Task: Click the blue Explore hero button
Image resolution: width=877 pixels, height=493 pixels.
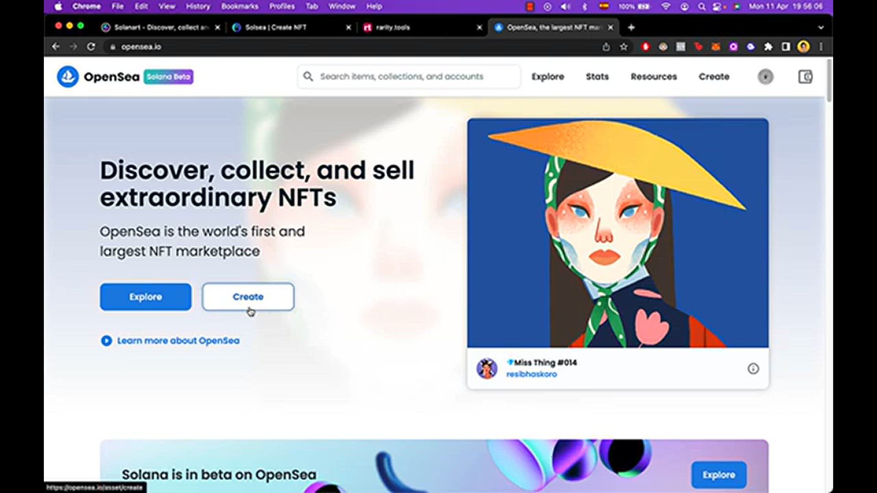Action: 146,297
